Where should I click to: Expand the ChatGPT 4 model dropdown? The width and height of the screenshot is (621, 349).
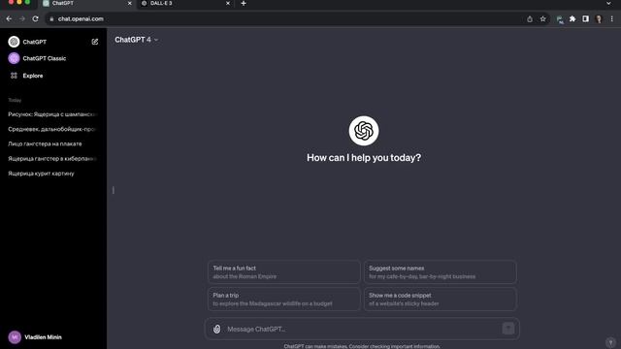pos(136,40)
